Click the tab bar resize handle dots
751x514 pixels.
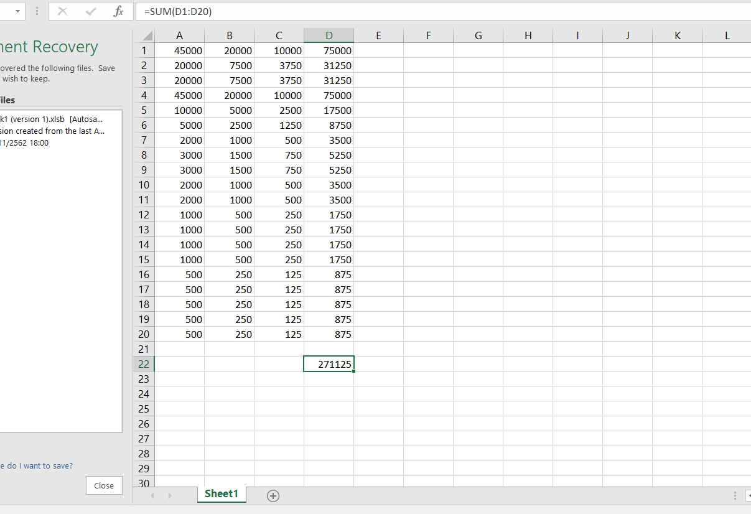pyautogui.click(x=735, y=495)
